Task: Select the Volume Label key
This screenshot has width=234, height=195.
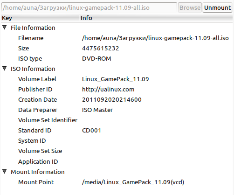Action: click(x=37, y=79)
